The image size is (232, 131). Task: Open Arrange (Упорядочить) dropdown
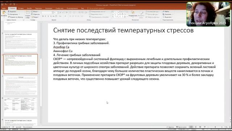(x=133, y=14)
